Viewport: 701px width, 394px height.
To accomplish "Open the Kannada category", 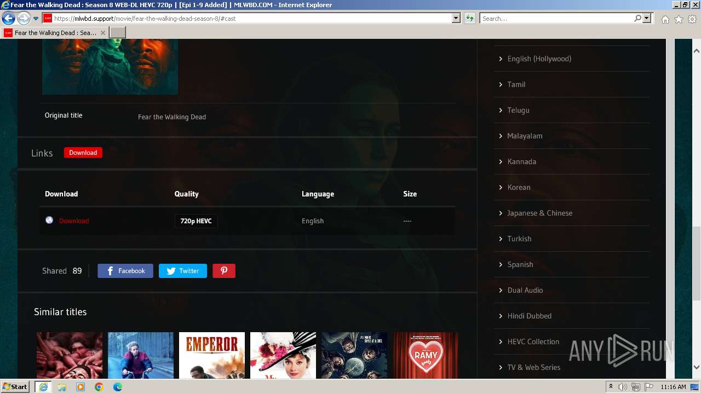I will 522,161.
